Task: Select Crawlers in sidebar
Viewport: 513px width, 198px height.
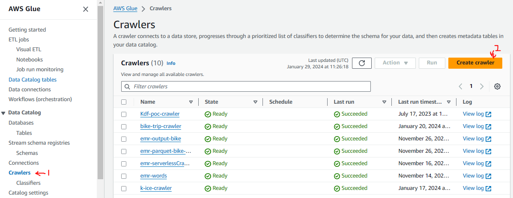Action: (20, 173)
